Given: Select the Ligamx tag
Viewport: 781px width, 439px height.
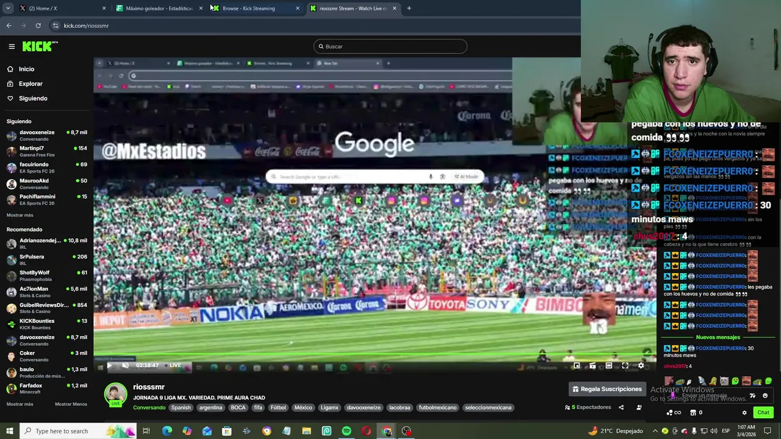Looking at the screenshot, I should [x=329, y=407].
